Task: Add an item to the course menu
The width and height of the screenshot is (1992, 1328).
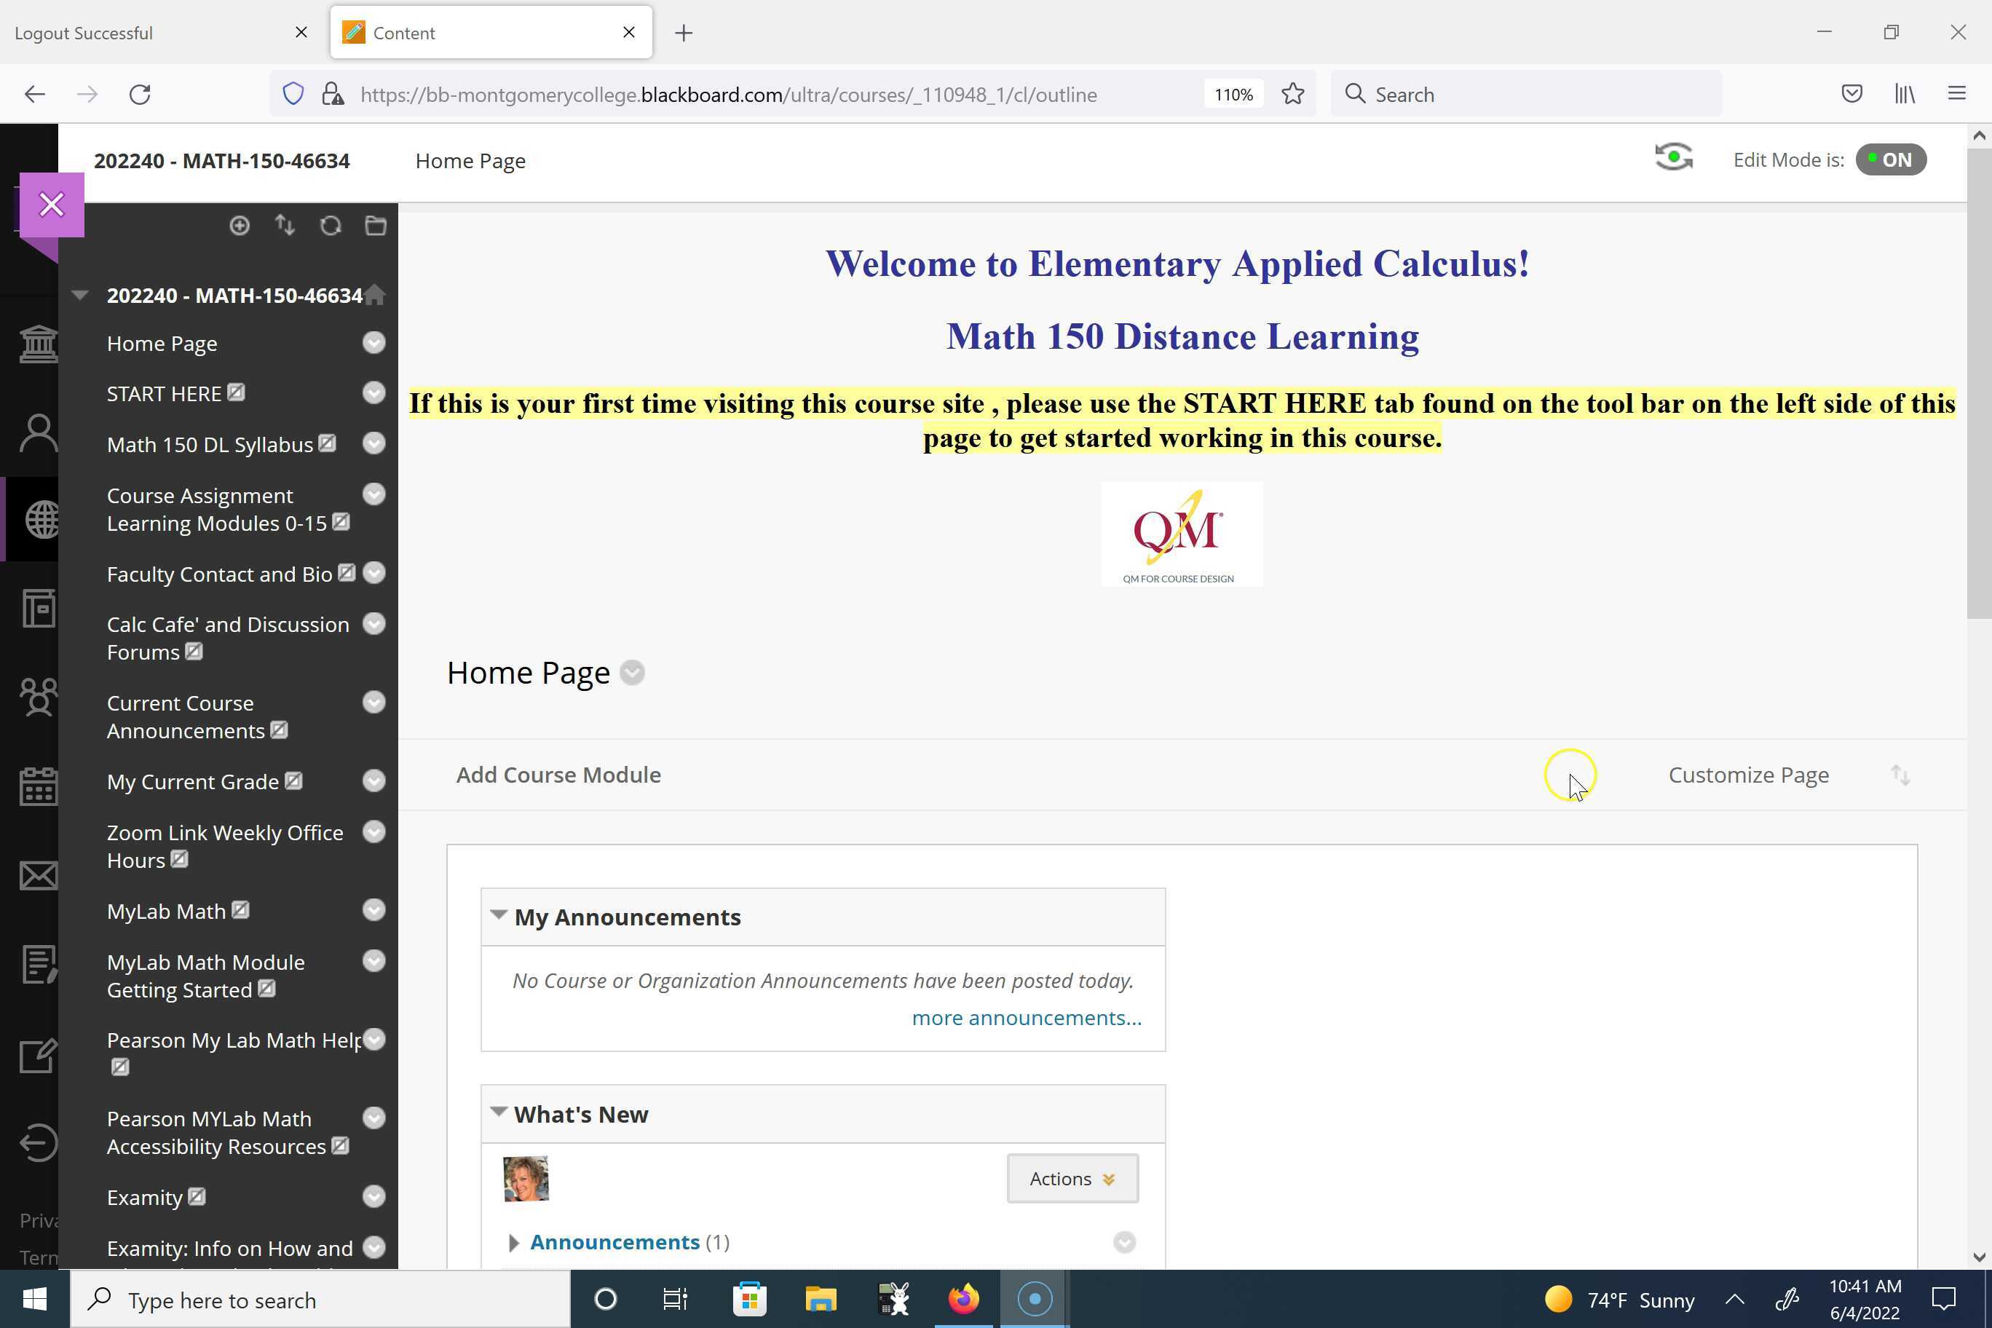Action: coord(240,225)
